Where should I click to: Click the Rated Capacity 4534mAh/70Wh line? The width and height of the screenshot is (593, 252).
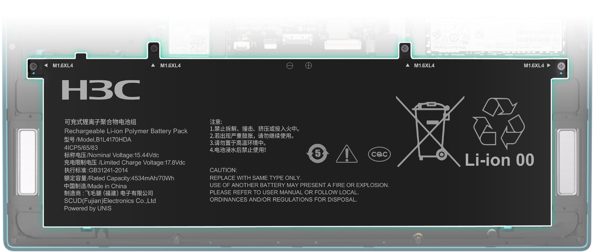119,178
